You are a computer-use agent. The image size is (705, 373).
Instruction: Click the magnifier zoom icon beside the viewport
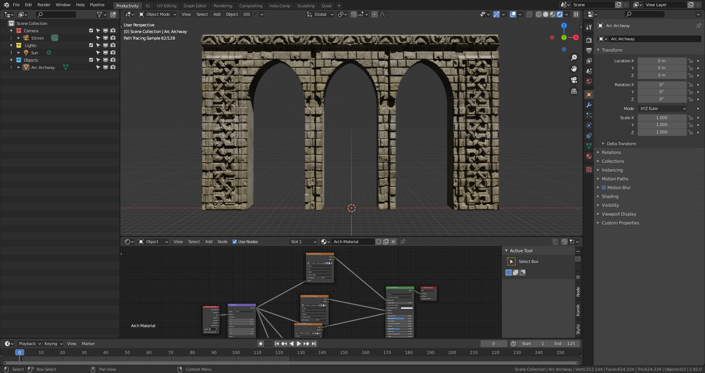(x=574, y=57)
